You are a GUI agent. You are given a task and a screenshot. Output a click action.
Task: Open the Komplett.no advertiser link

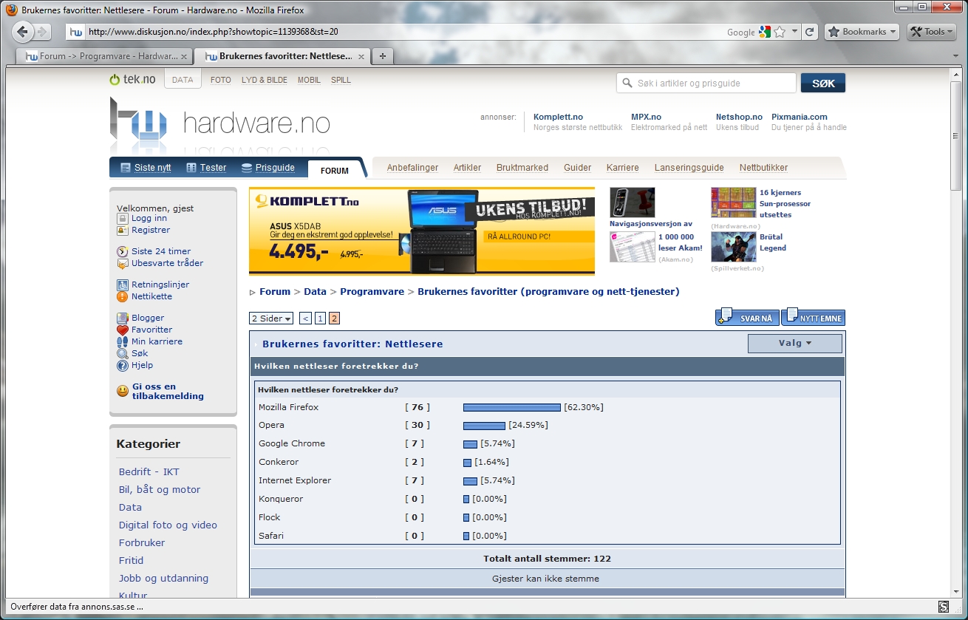point(558,117)
